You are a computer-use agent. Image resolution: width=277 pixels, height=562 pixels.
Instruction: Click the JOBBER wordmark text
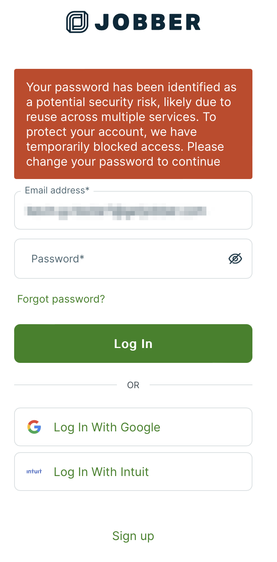148,22
